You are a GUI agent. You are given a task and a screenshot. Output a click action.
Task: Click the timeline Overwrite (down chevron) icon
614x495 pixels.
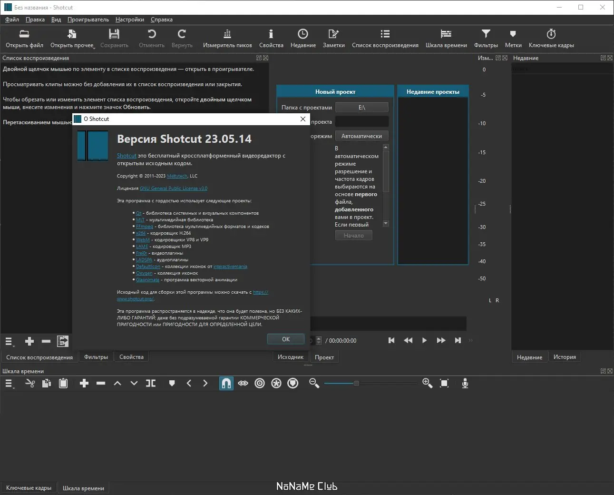click(x=134, y=383)
